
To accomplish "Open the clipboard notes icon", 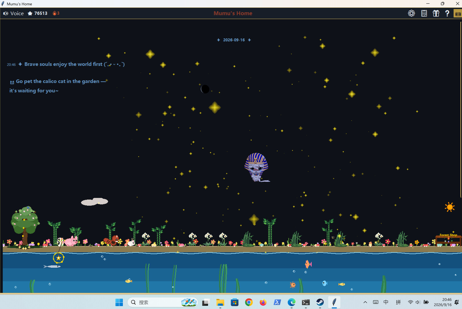I will click(424, 13).
